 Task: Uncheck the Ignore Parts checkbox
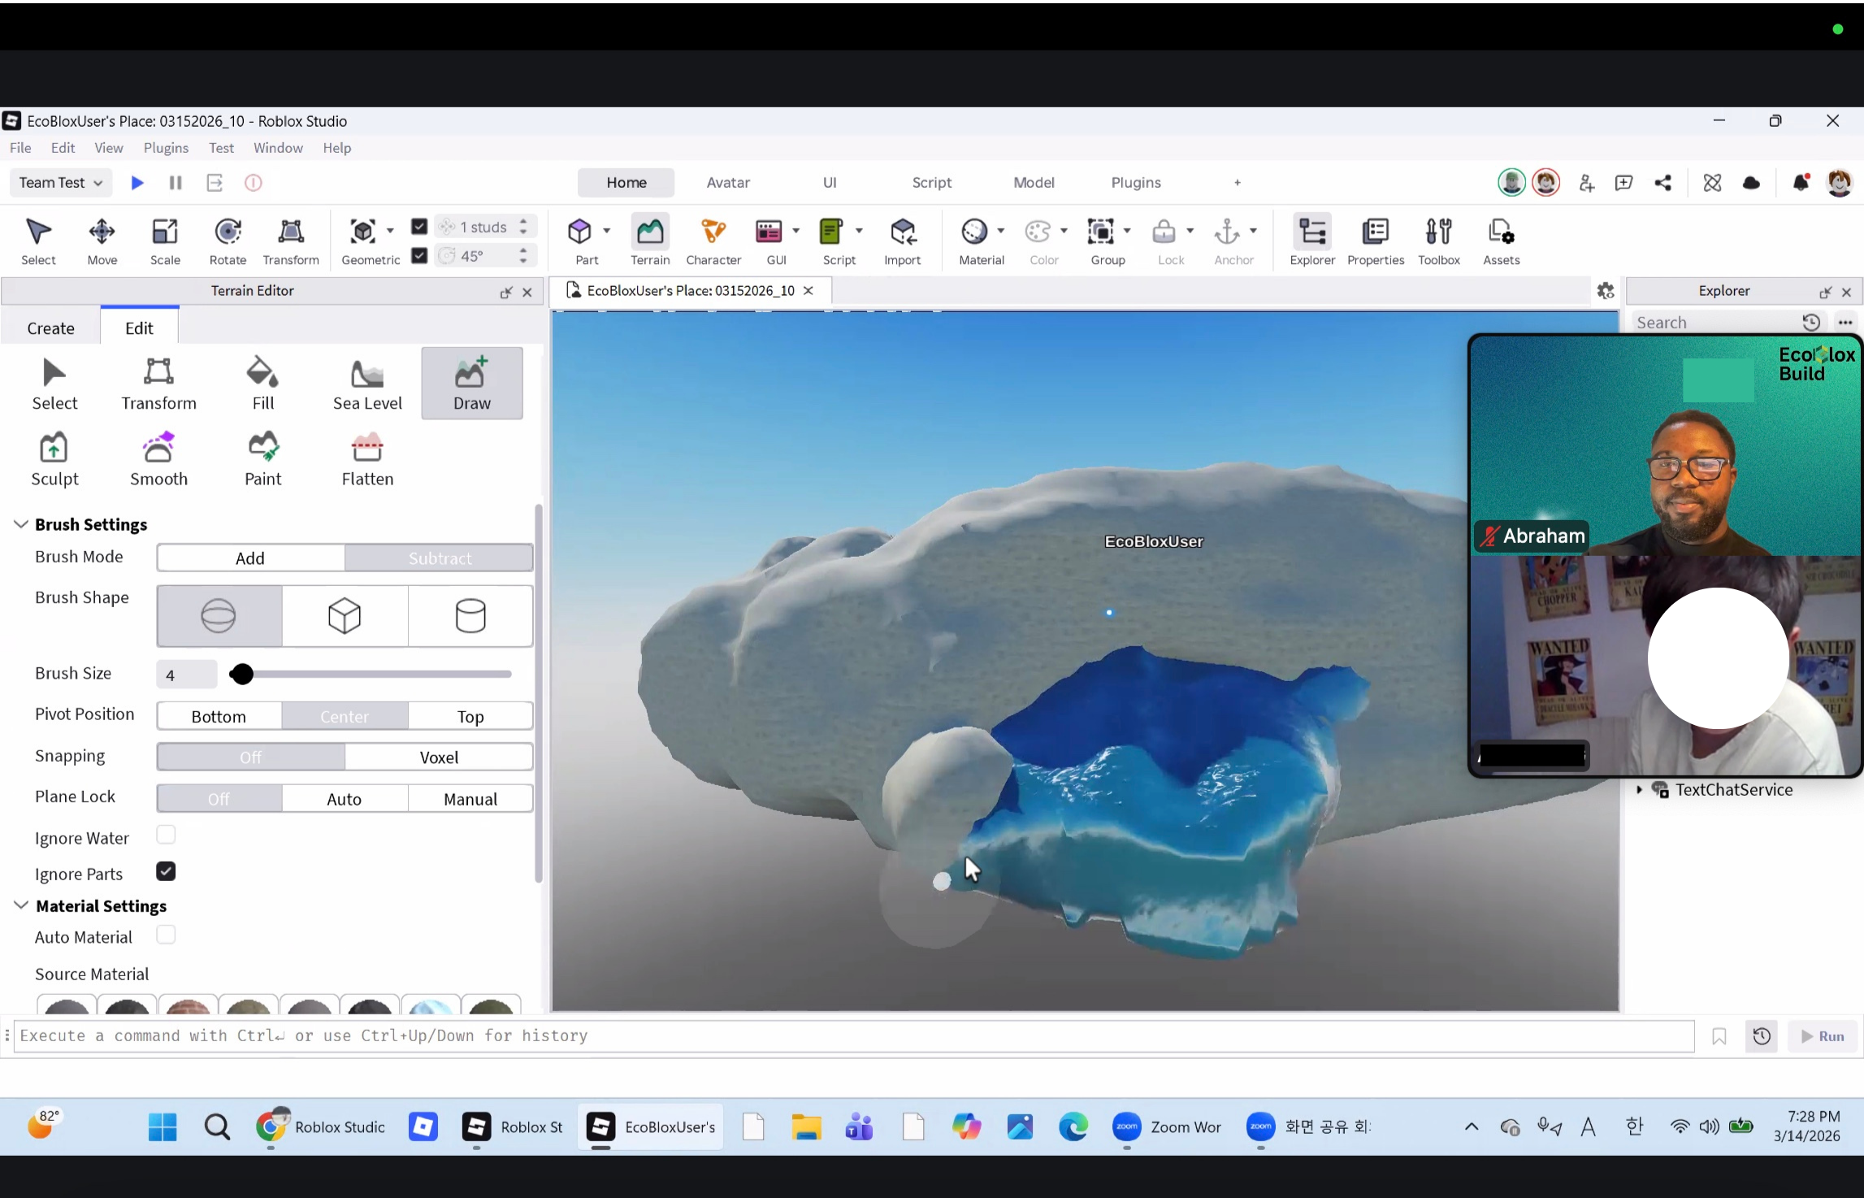166,871
